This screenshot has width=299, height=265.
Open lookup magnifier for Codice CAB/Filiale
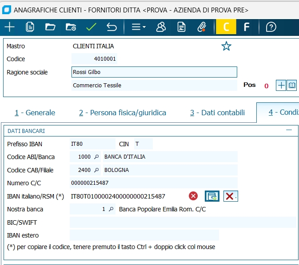pos(96,170)
